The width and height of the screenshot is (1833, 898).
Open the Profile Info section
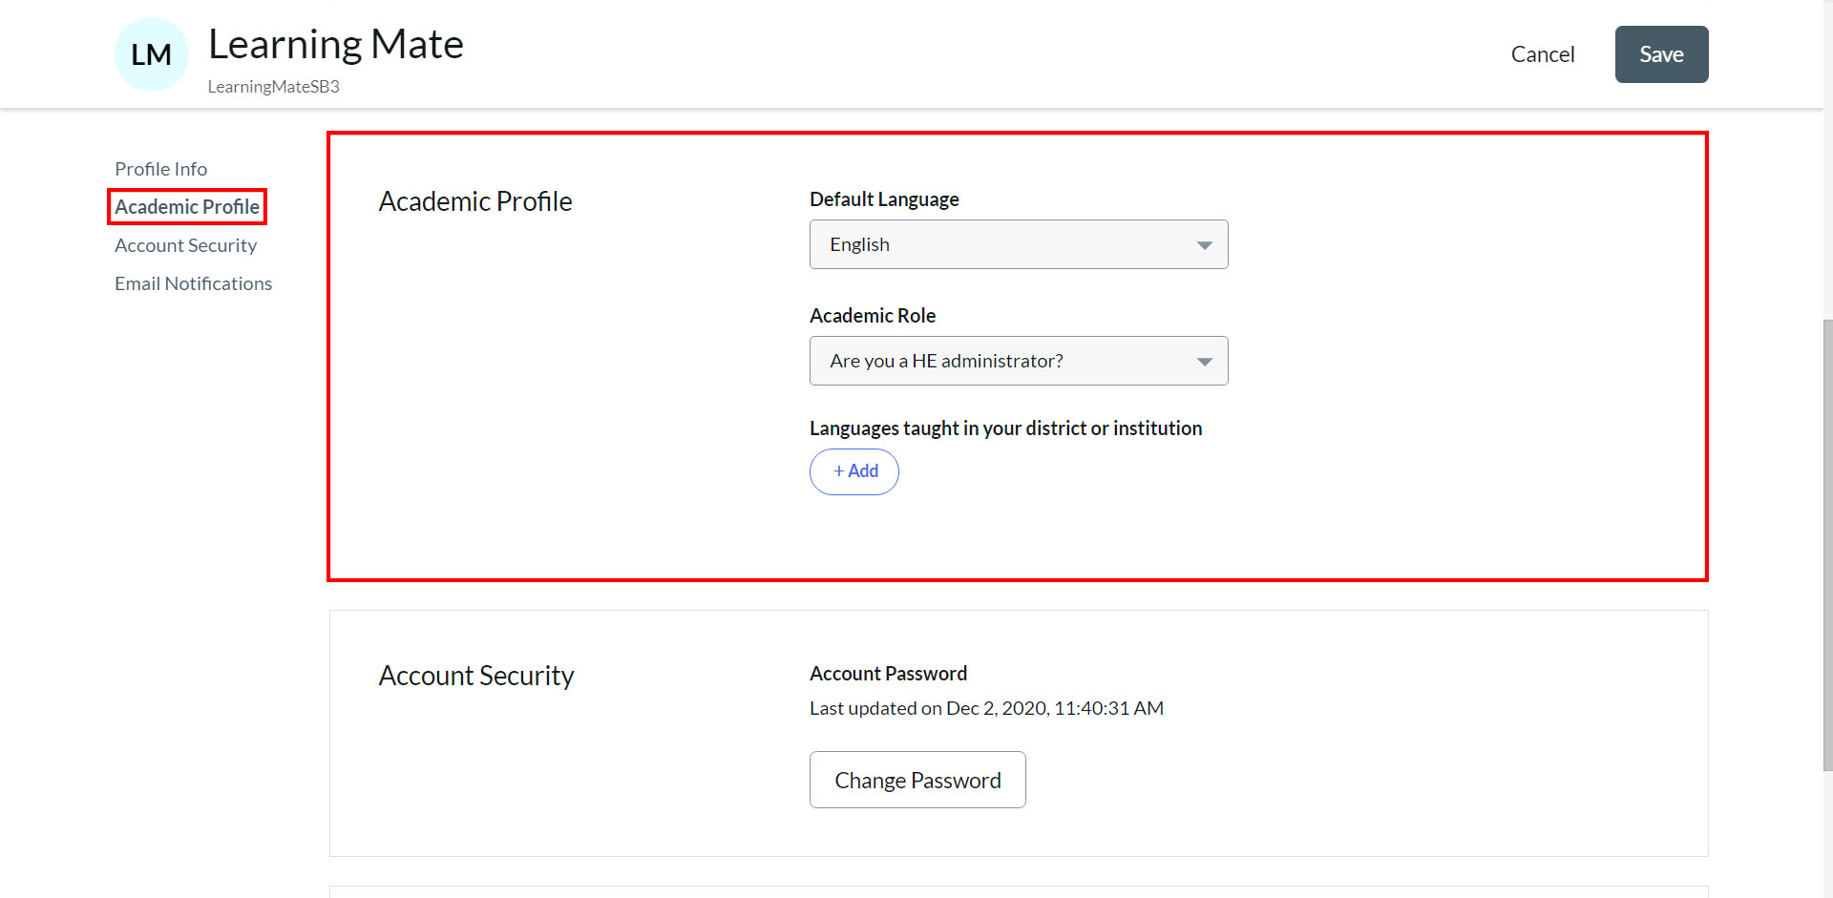pos(160,169)
